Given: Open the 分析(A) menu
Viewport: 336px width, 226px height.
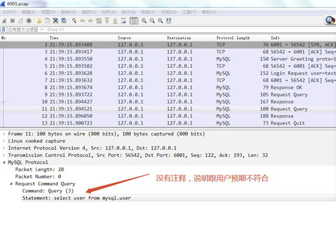Looking at the screenshot, I should click(x=109, y=12).
